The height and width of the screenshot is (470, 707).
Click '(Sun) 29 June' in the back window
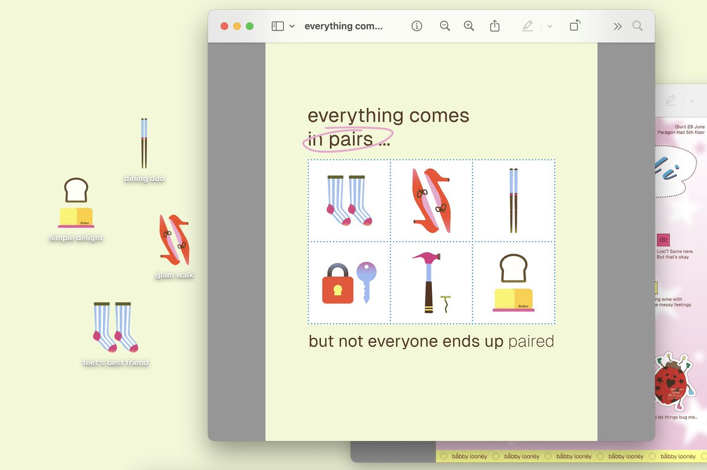pos(690,127)
